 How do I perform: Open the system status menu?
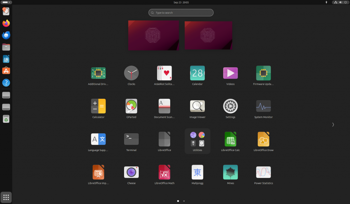(x=340, y=2)
